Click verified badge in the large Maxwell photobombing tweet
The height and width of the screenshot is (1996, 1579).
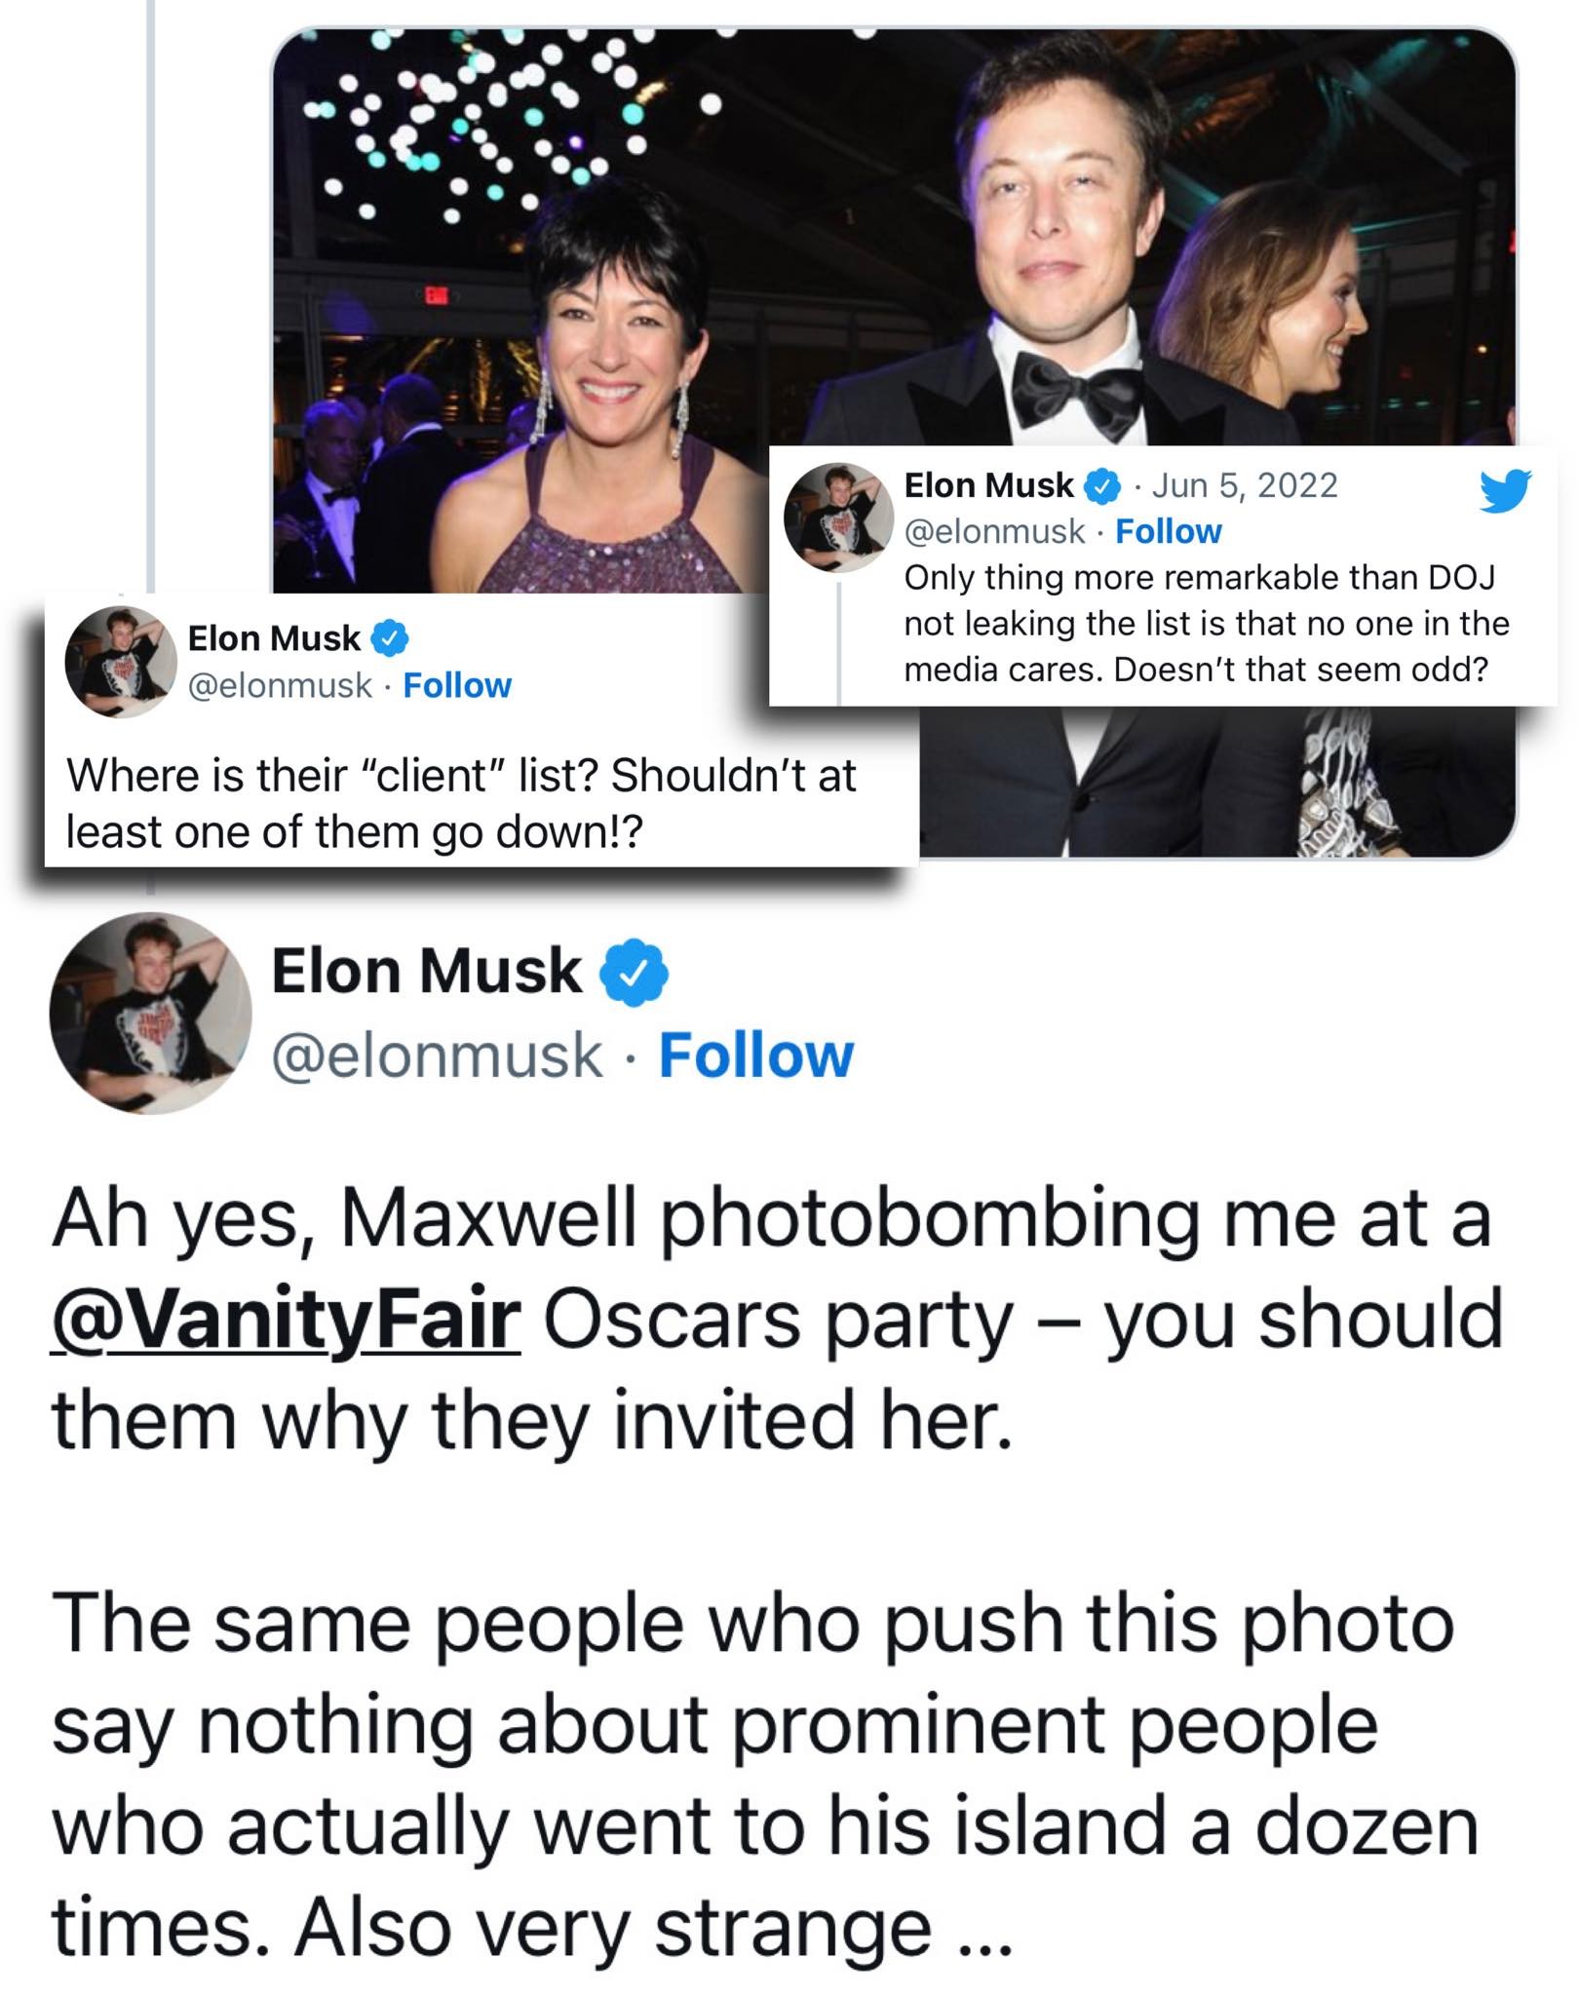tap(634, 973)
